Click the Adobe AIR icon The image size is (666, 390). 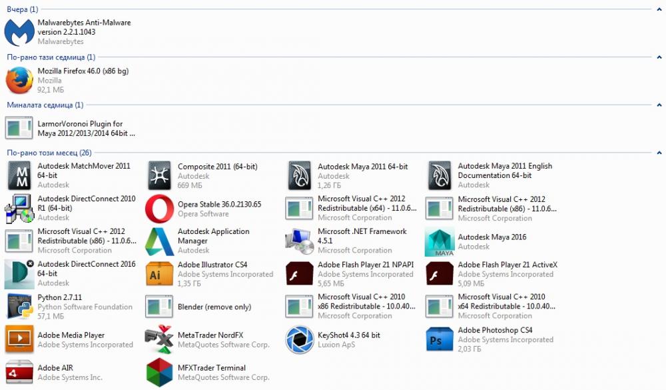pos(19,372)
